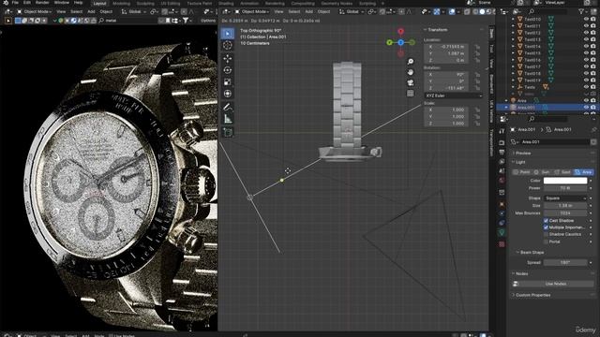Image resolution: width=600 pixels, height=337 pixels.
Task: Open the World properties tab icon
Action: coord(502,181)
